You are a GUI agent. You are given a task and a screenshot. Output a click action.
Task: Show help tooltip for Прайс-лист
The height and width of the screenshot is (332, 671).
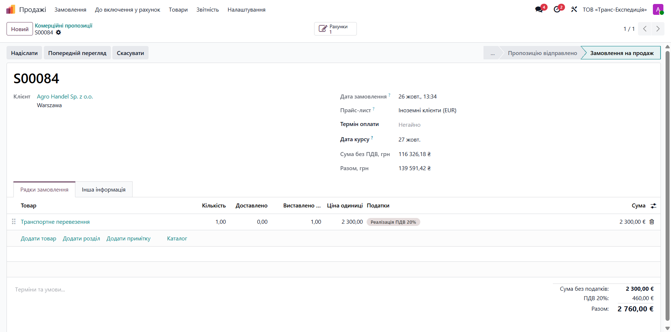[374, 109]
